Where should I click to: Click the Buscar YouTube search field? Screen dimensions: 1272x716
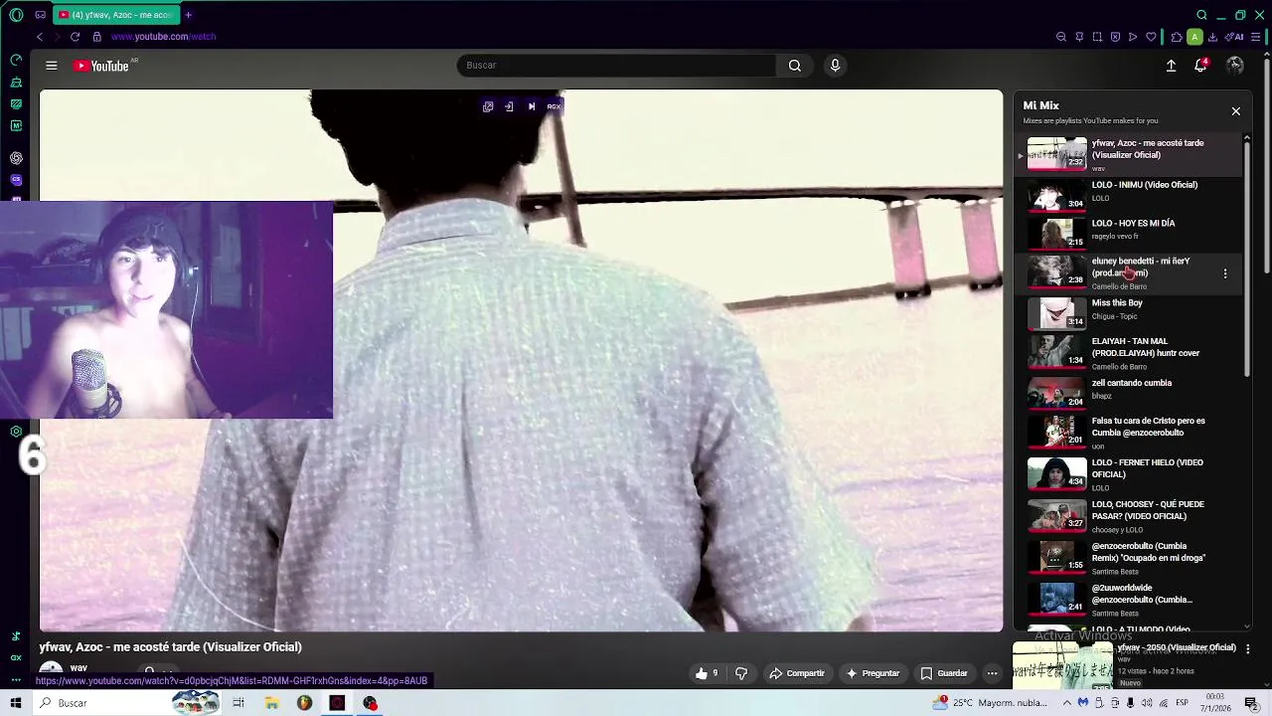pos(616,66)
